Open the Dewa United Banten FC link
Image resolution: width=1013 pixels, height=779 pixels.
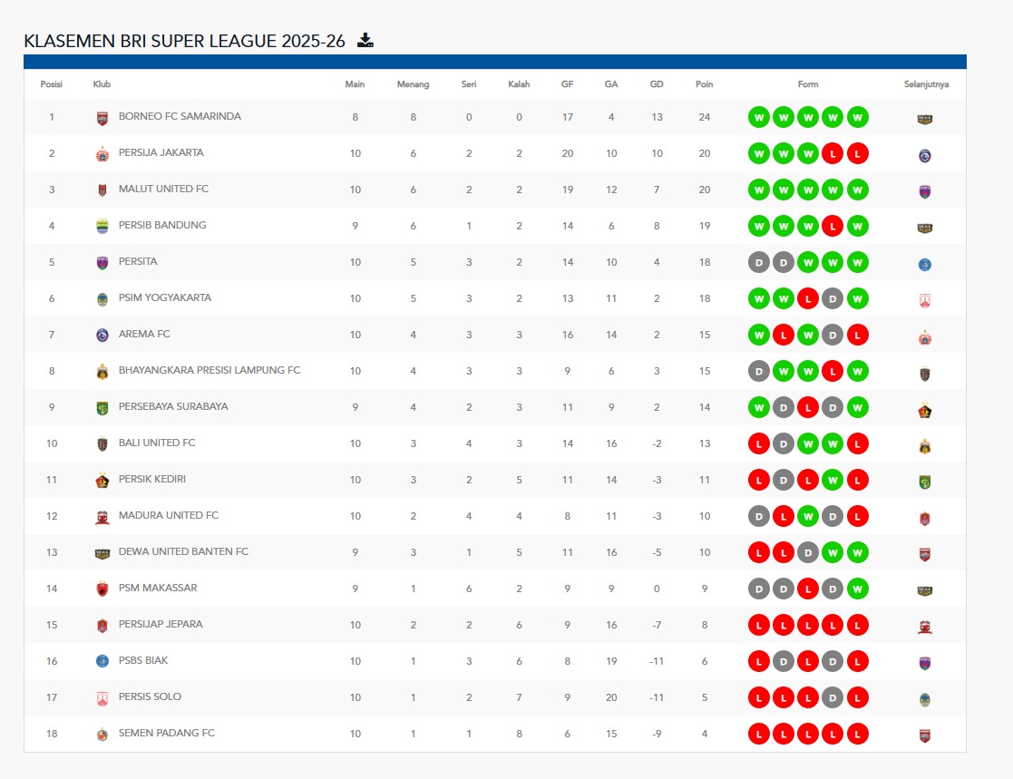[183, 552]
